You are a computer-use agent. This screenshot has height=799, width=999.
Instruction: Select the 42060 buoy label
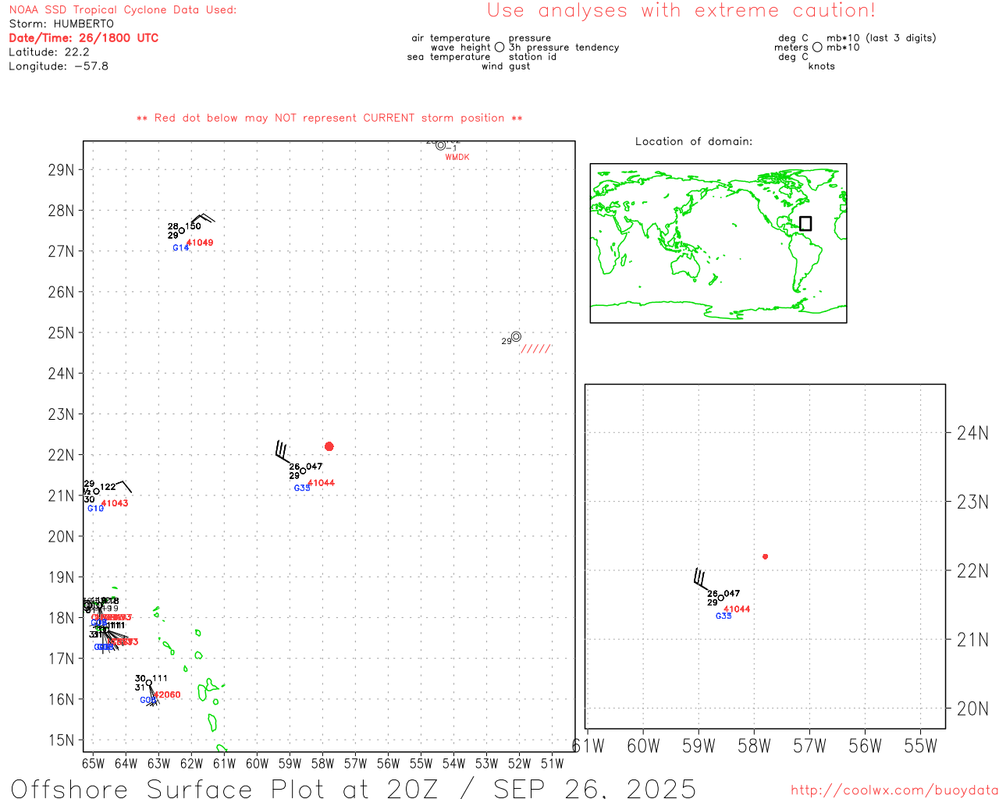pyautogui.click(x=167, y=694)
